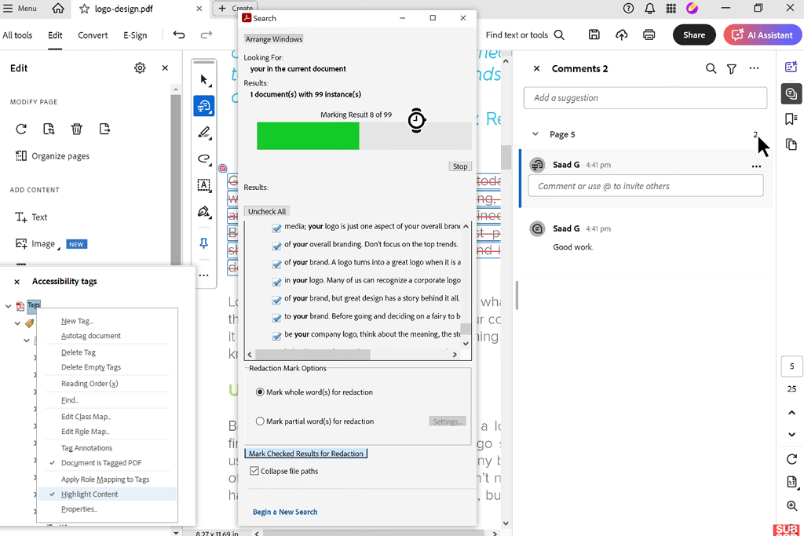Select the Draw freehand loop tool
Screen dimensions: 804x536
(204, 159)
